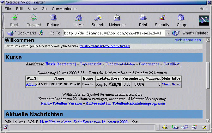Go to the Home page icon
The image size is (212, 133).
click(79, 18)
